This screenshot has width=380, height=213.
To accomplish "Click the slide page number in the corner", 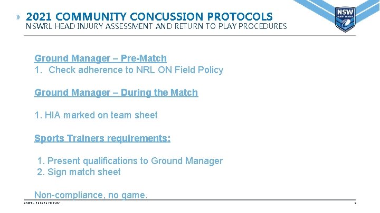I will tap(355, 203).
